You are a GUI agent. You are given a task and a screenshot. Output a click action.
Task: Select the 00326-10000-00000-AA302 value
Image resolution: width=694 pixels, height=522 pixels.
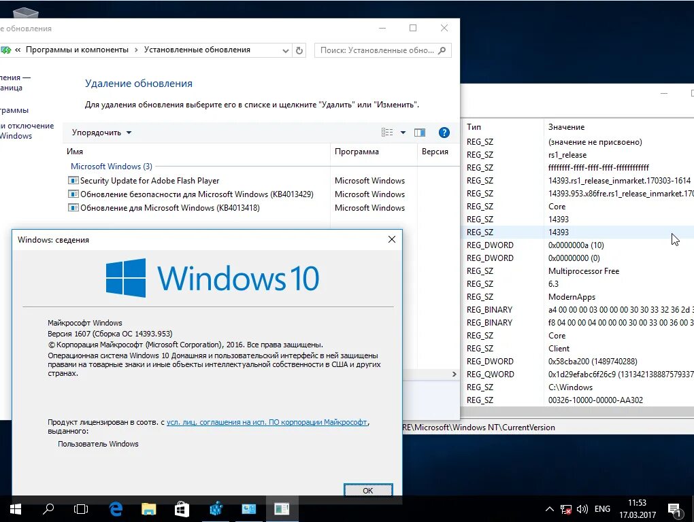(x=595, y=400)
